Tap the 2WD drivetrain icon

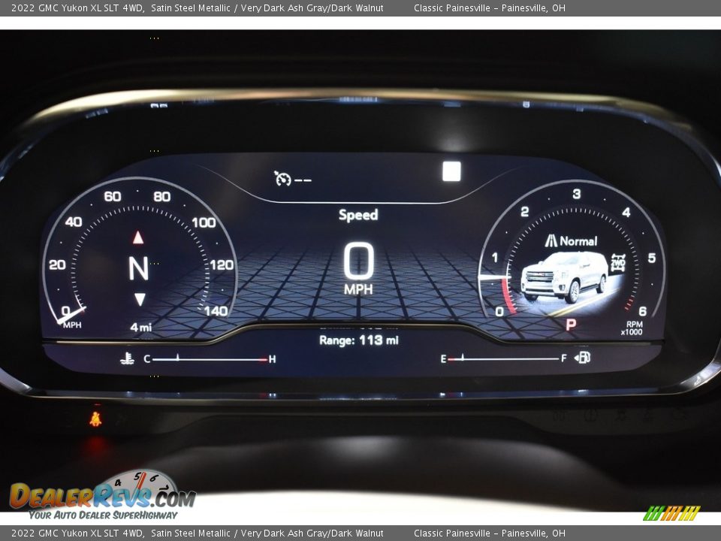click(618, 263)
